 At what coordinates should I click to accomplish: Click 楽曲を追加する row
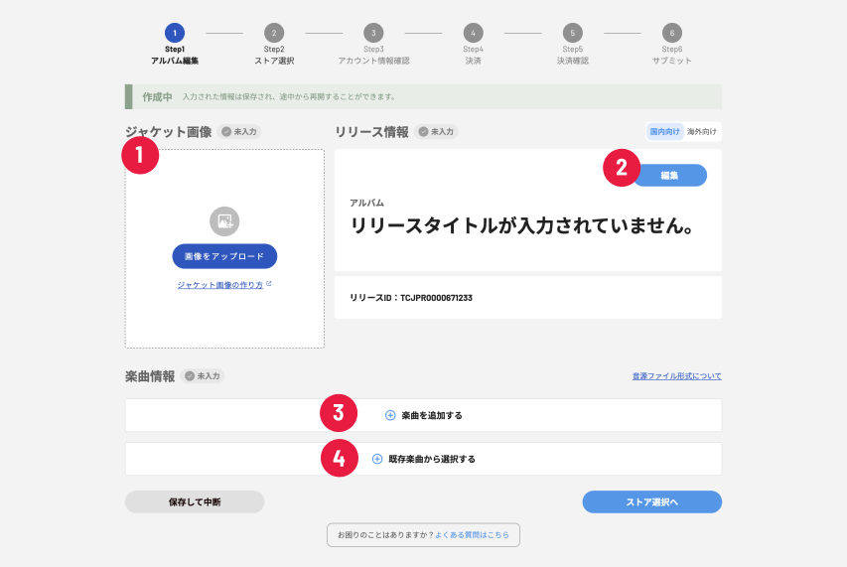423,415
